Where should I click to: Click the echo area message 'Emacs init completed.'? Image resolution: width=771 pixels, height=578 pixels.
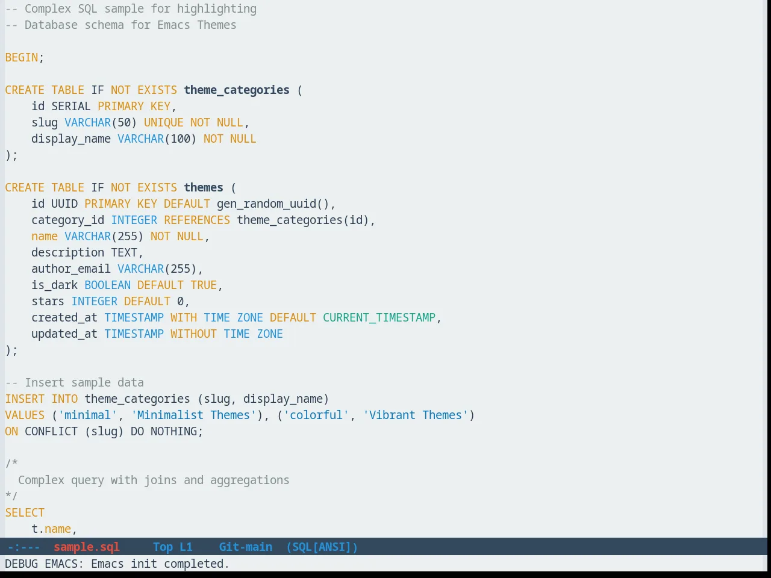(160, 564)
